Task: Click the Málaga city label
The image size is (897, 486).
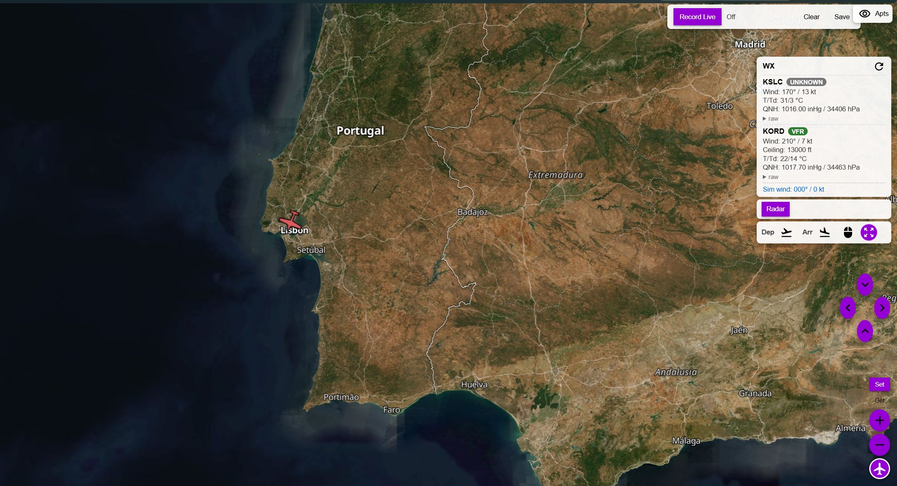Action: (x=686, y=441)
